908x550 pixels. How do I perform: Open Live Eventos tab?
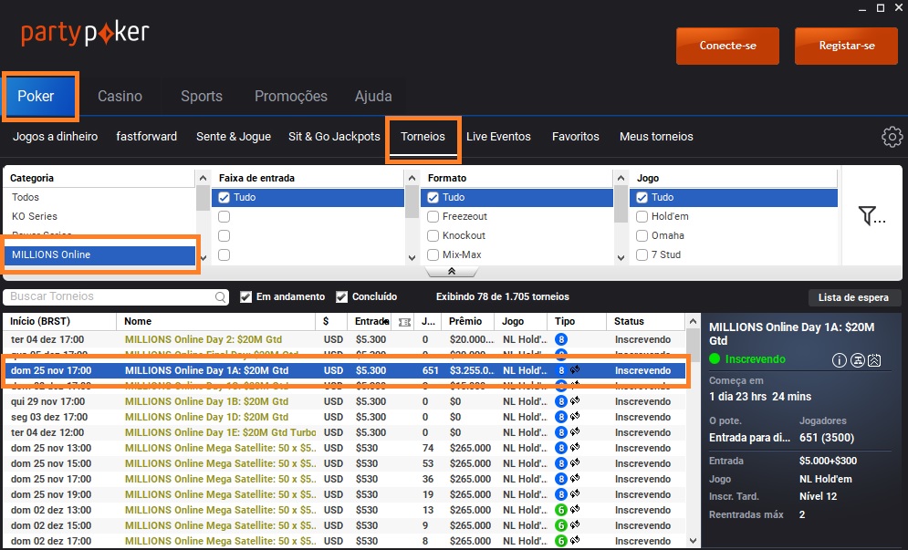coord(498,137)
